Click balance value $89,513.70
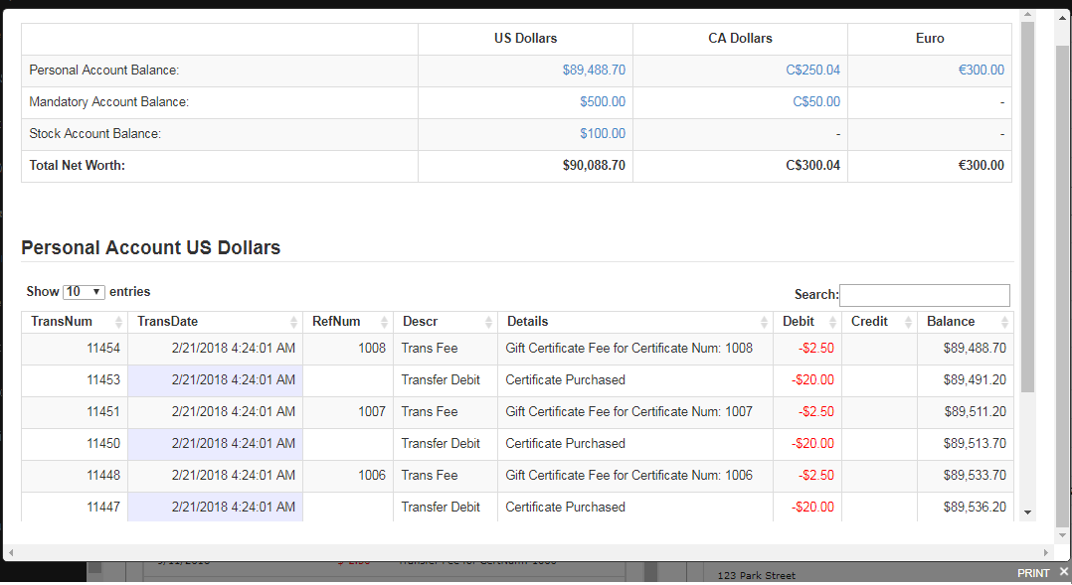1072x585 pixels. (x=975, y=444)
